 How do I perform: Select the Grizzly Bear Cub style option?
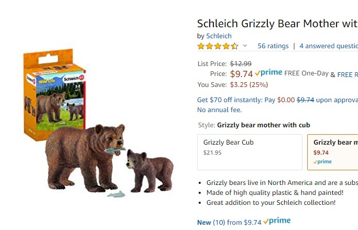[249, 152]
